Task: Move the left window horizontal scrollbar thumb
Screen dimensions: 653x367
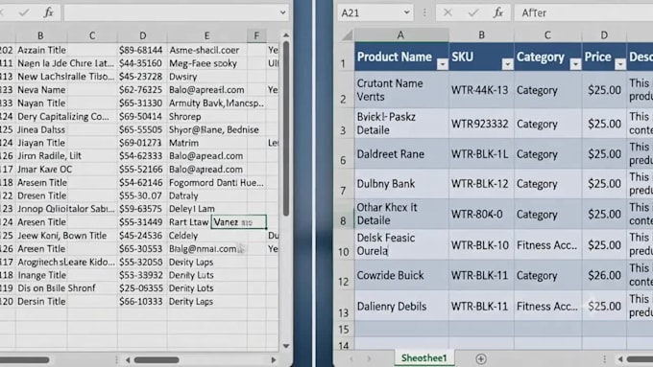Action: point(157,359)
